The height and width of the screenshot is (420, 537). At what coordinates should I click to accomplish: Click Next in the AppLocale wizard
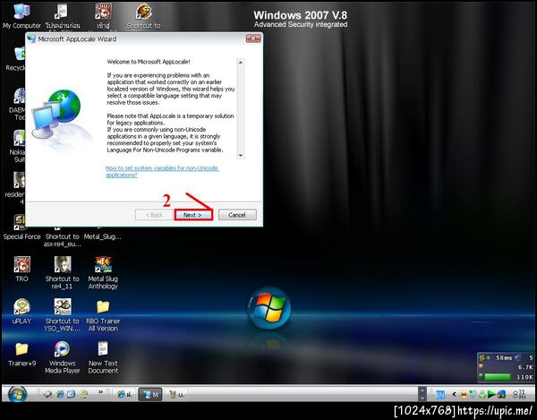coord(193,215)
